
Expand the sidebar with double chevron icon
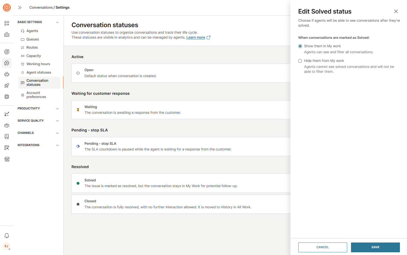pyautogui.click(x=20, y=8)
